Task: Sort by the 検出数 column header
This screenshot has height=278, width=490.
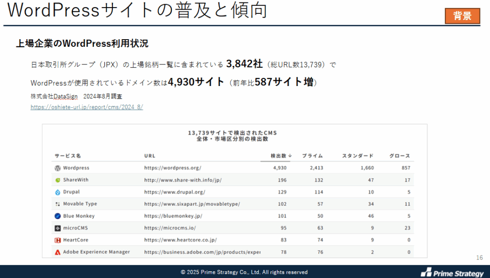Action: click(281, 156)
